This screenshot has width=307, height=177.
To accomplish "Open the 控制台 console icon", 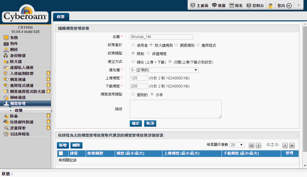I will click(x=249, y=5).
